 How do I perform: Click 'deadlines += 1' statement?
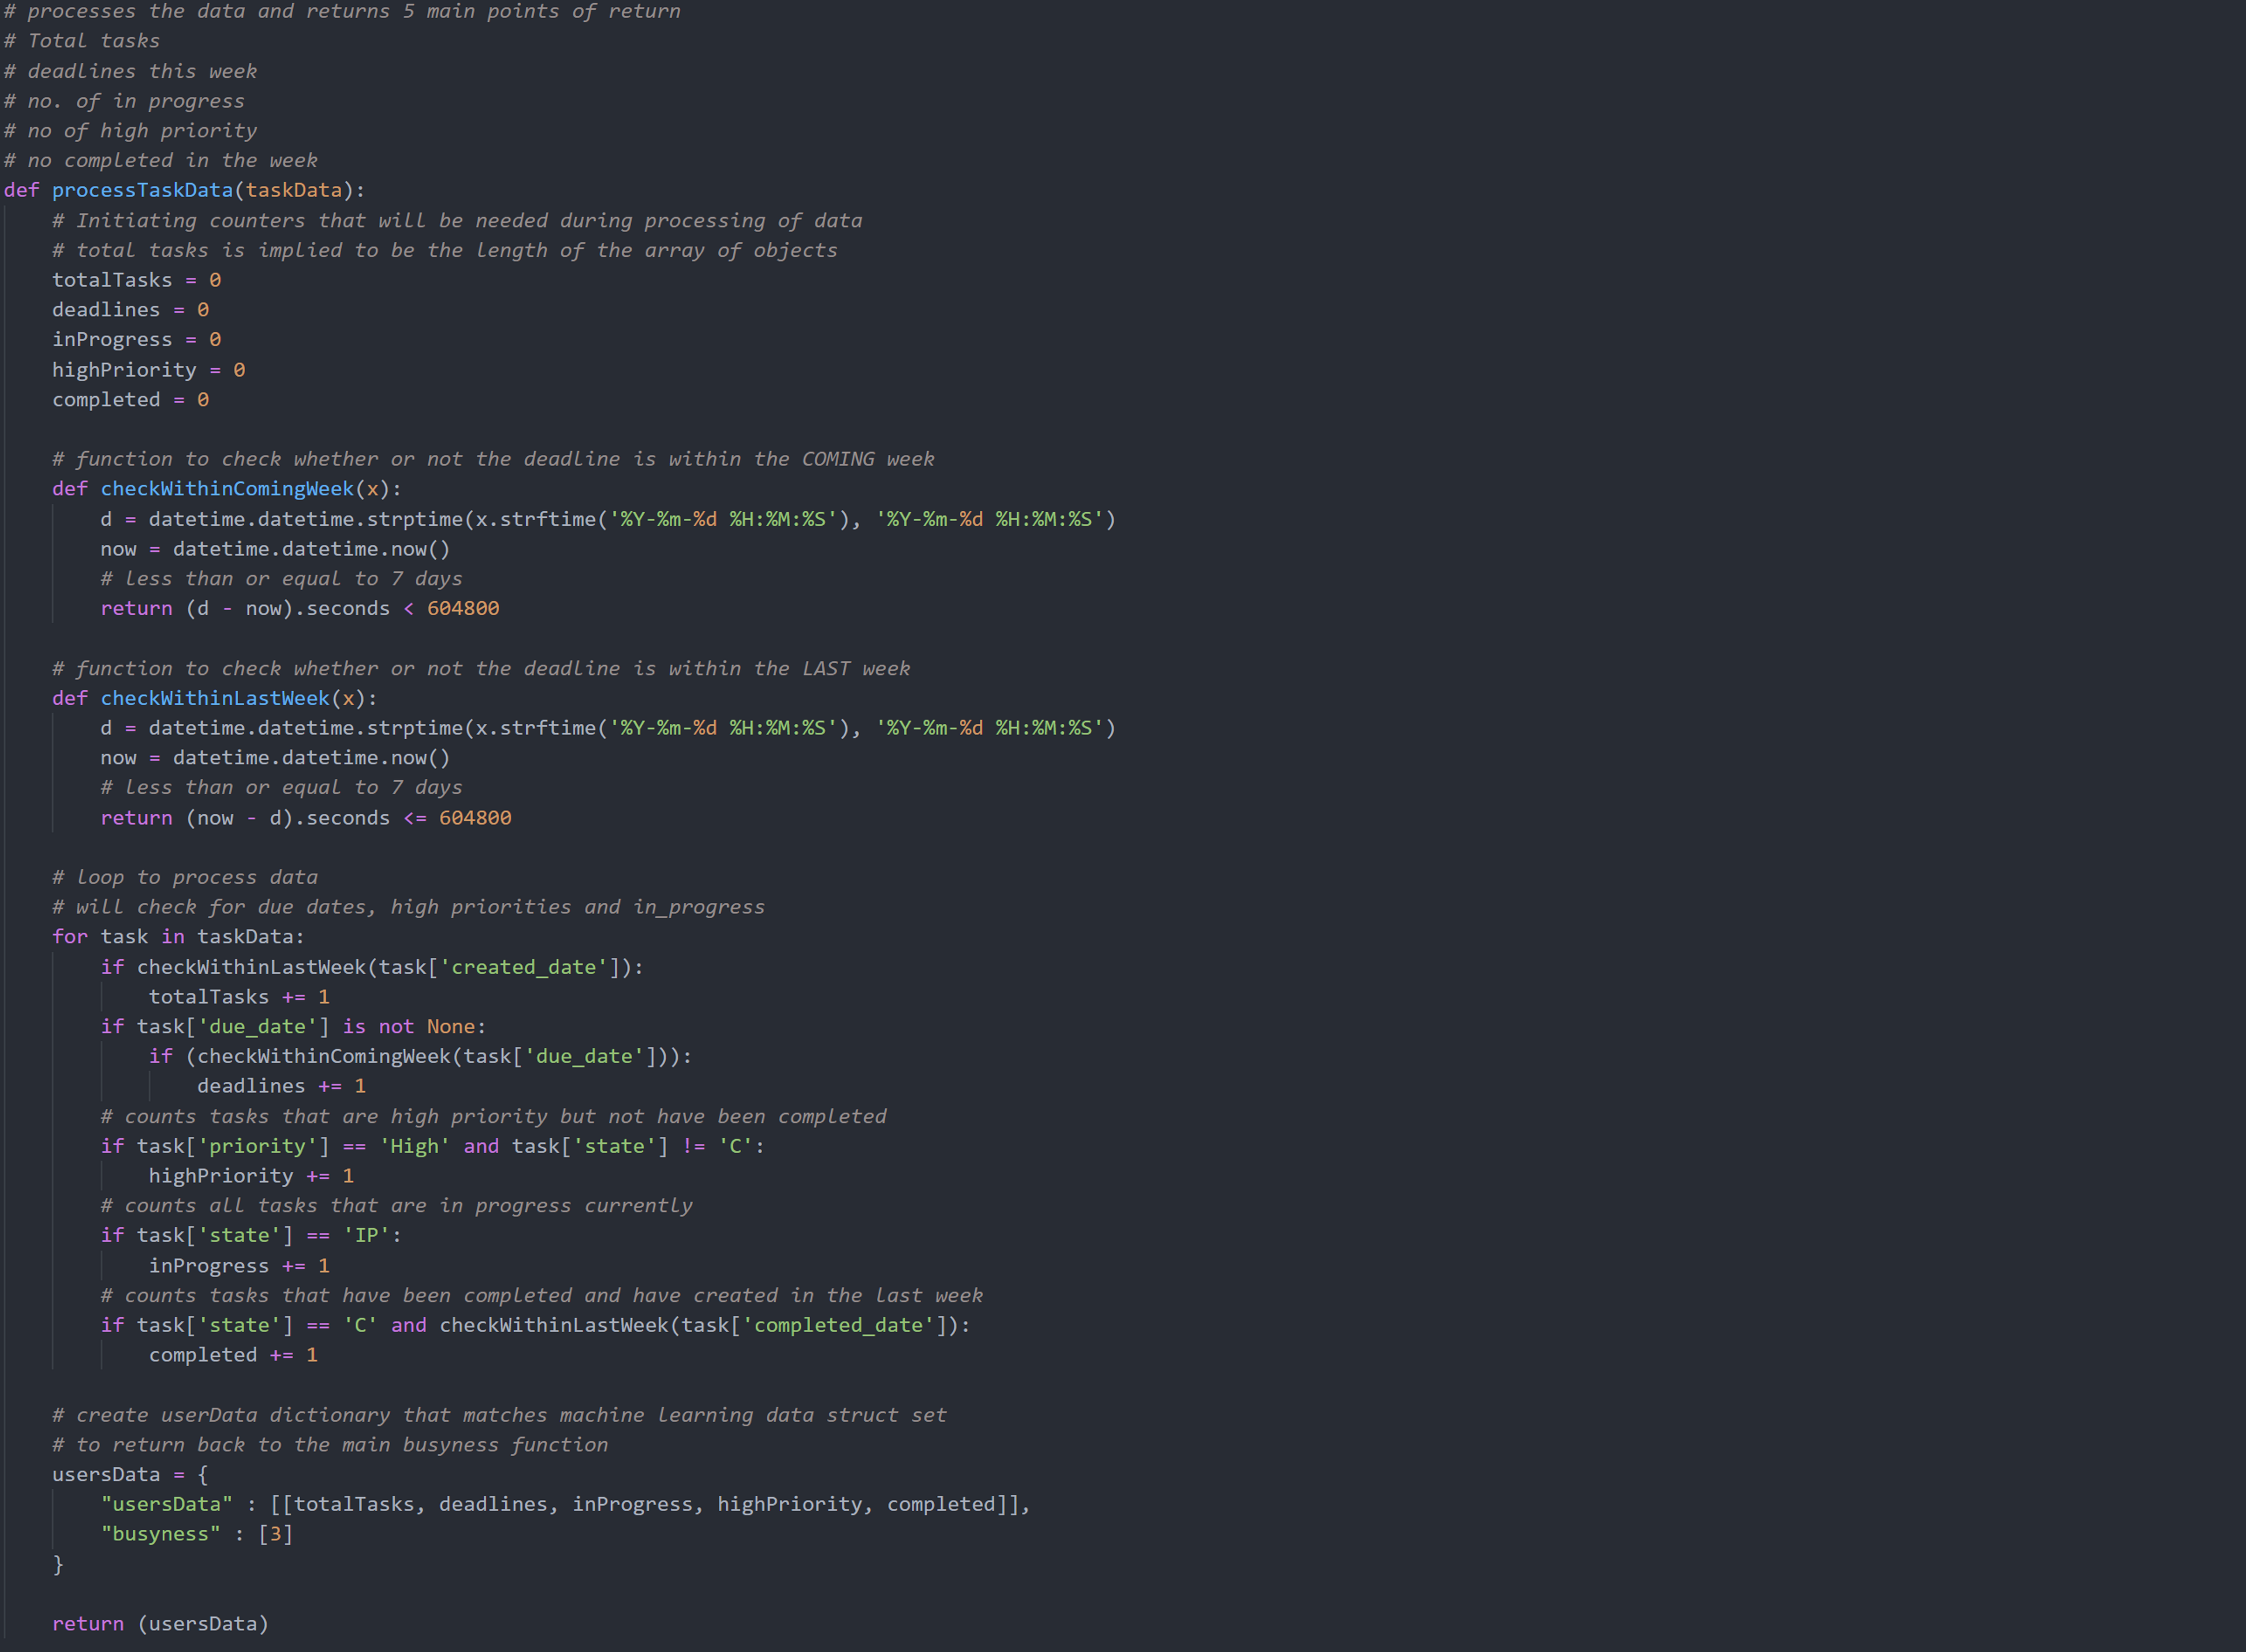click(x=281, y=1086)
